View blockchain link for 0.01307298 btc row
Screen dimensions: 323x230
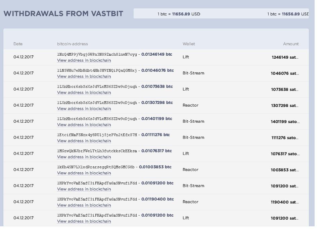pos(84,108)
